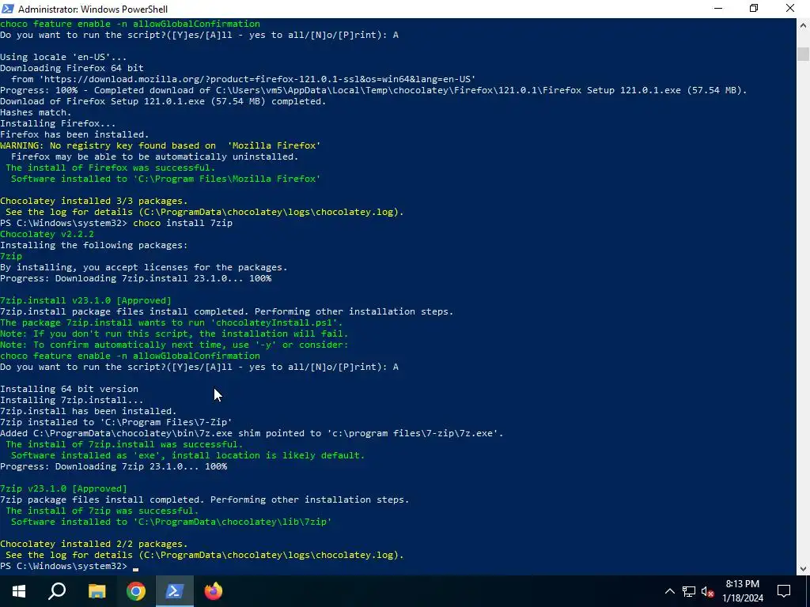
Task: Open File Explorer from the taskbar
Action: pos(97,591)
